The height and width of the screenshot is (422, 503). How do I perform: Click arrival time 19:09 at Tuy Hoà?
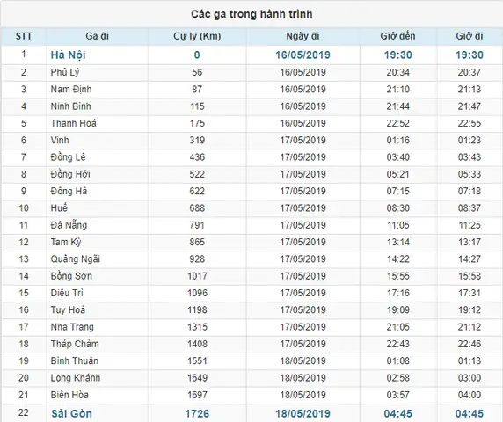coord(397,309)
